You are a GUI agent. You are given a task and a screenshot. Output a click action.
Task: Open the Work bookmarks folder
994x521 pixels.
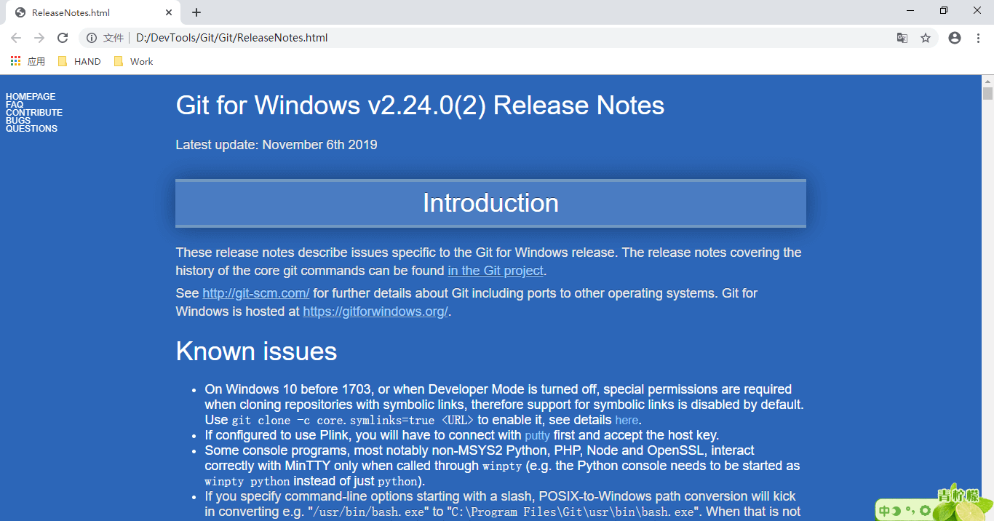(133, 61)
